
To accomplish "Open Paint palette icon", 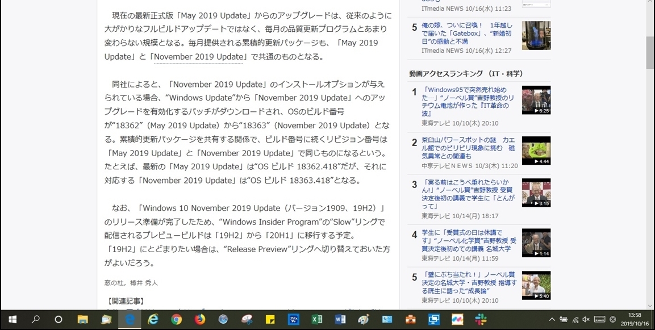I will pos(364,320).
